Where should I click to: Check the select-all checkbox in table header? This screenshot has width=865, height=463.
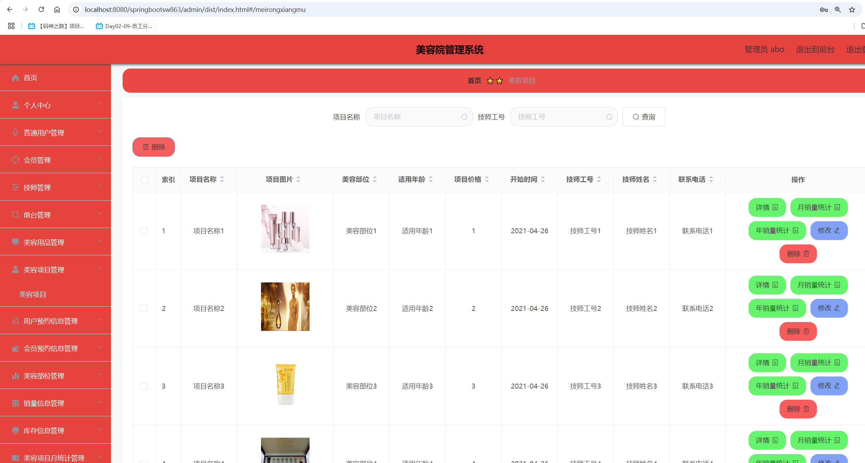coord(144,180)
